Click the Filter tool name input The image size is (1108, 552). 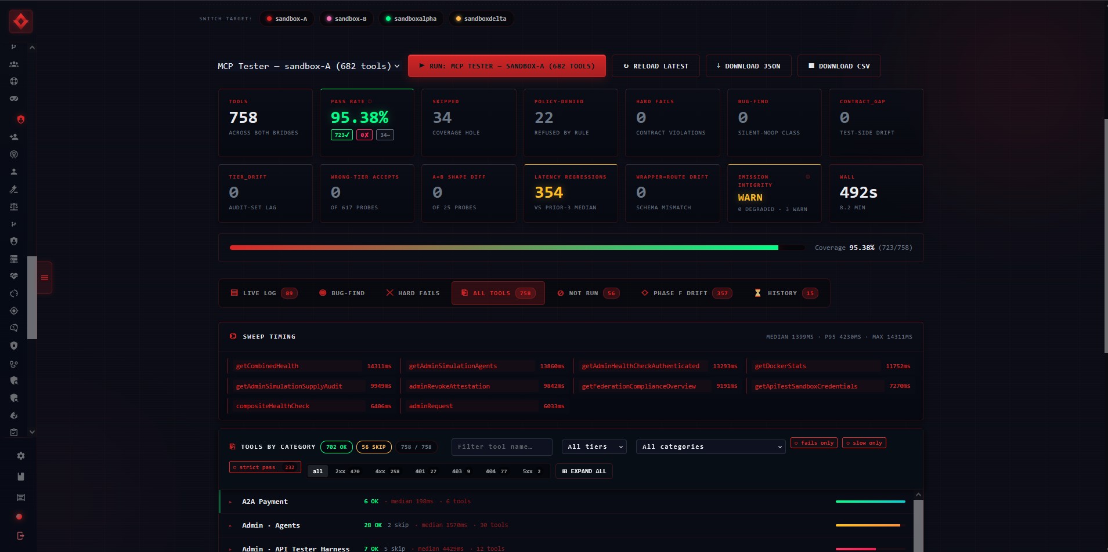501,446
